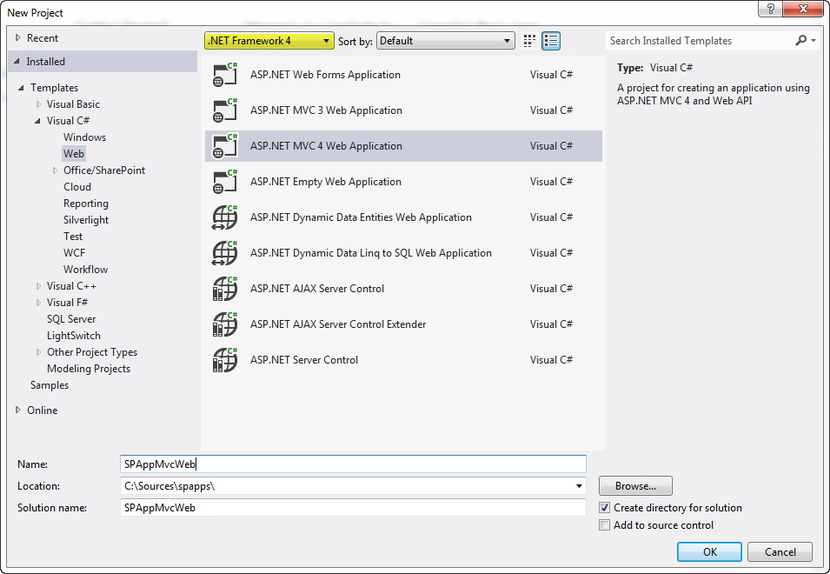Select ASP.NET Server Control template icon
Viewport: 830px width, 574px height.
coord(225,360)
